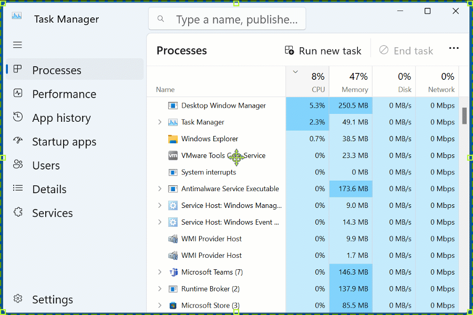Toggle the hamburger navigation menu
Image resolution: width=473 pixels, height=315 pixels.
pyautogui.click(x=18, y=45)
